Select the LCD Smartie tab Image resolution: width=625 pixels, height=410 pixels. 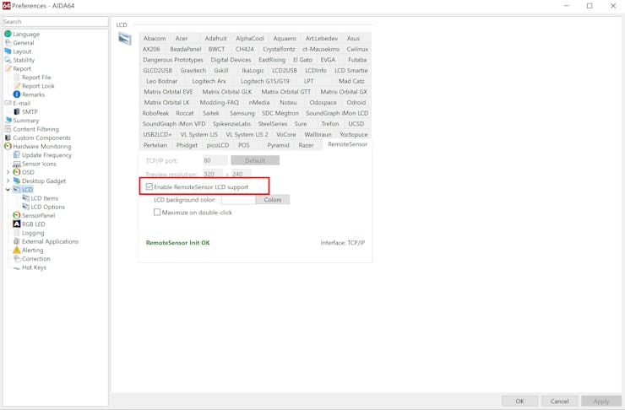coord(351,71)
